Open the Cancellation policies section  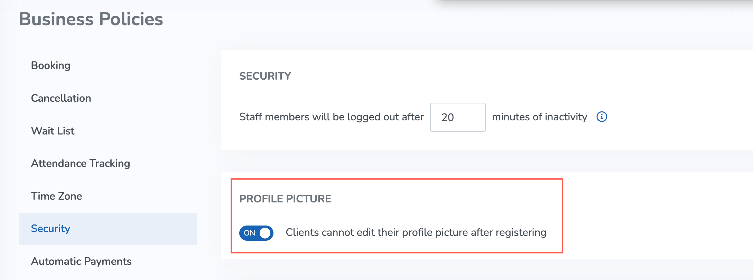tap(61, 98)
